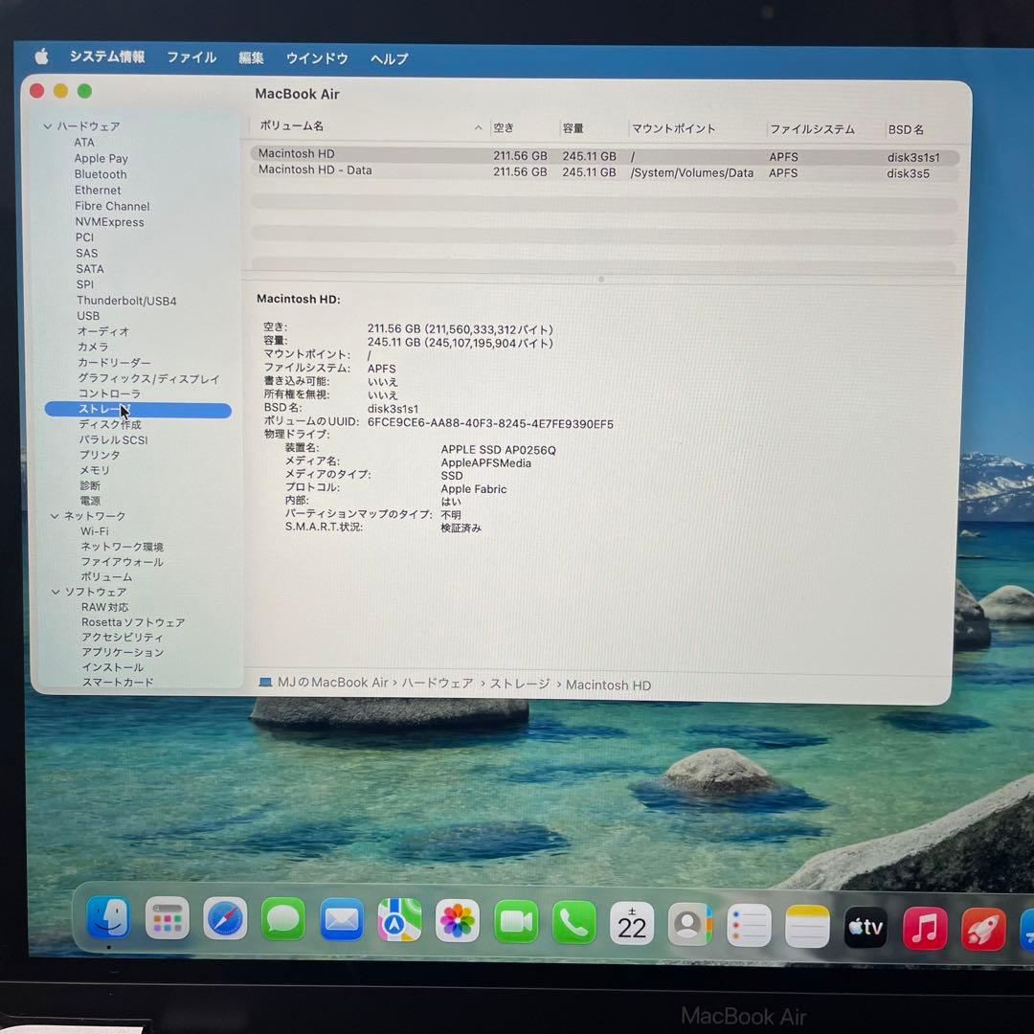Open the Calendar app showing the 22
1034x1034 pixels.
pos(631,922)
